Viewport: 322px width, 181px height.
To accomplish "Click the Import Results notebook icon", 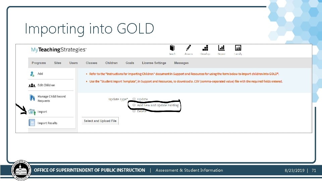I will (32, 123).
